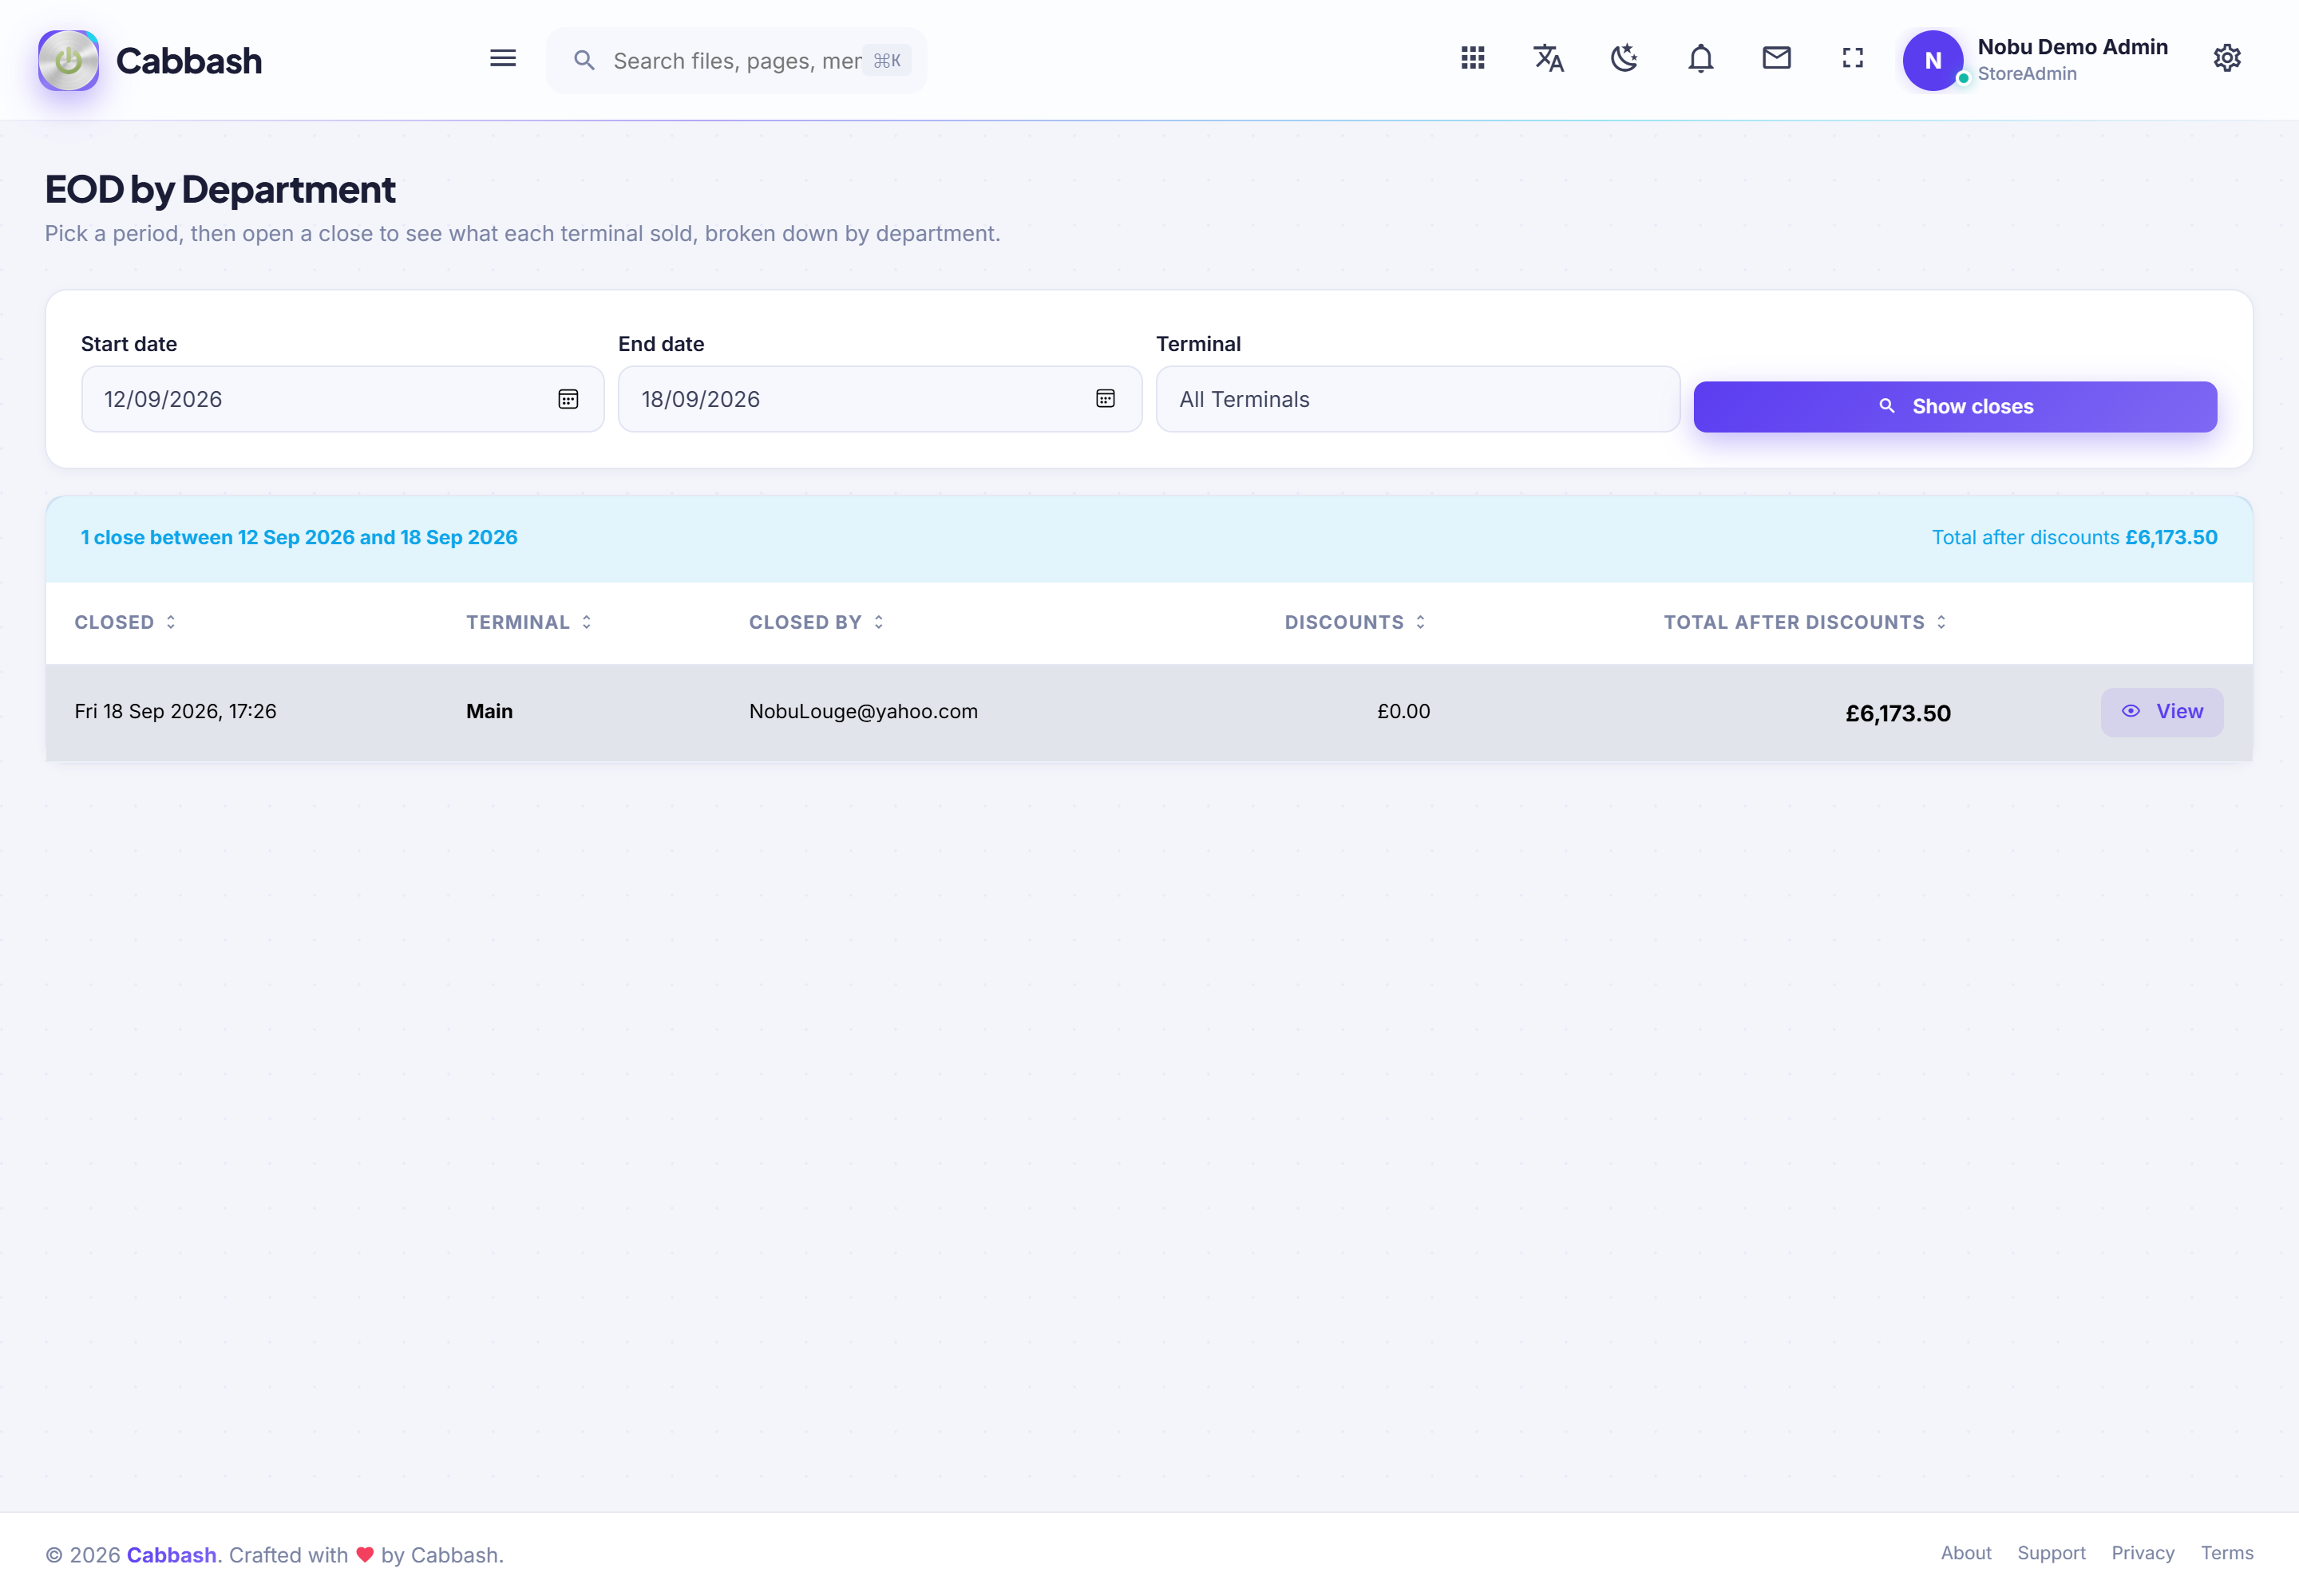
Task: Switch to dark mode moon icon
Action: click(x=1624, y=58)
